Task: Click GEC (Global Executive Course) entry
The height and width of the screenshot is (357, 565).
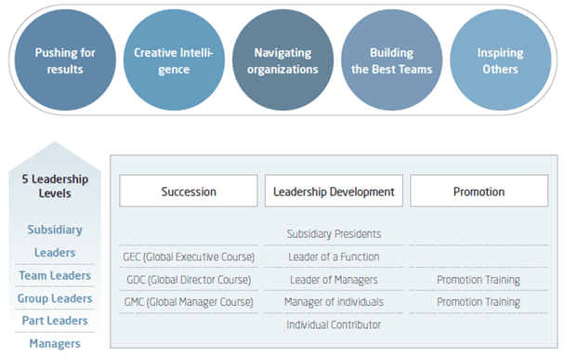Action: pos(189,258)
